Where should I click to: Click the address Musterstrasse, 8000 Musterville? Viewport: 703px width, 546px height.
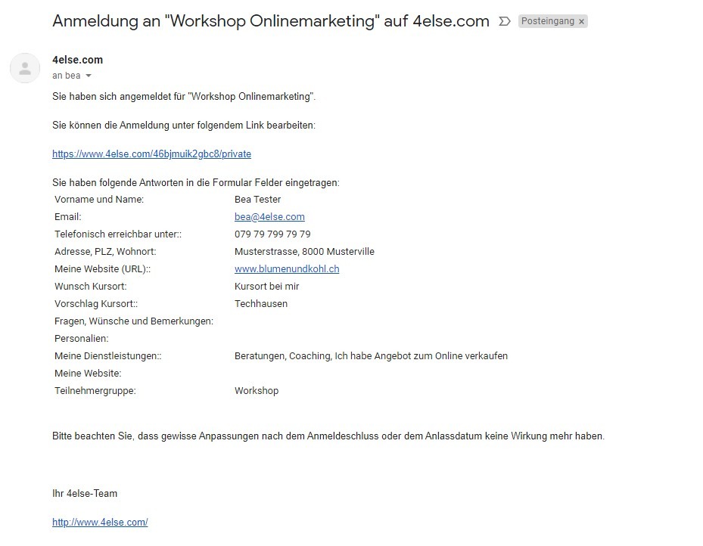304,252
